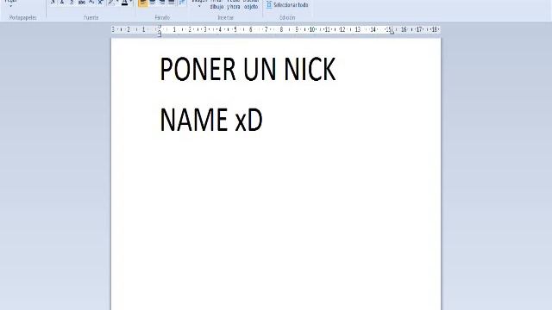Screen dimensions: 552x310
Task: Align text to the right
Action: (162, 3)
